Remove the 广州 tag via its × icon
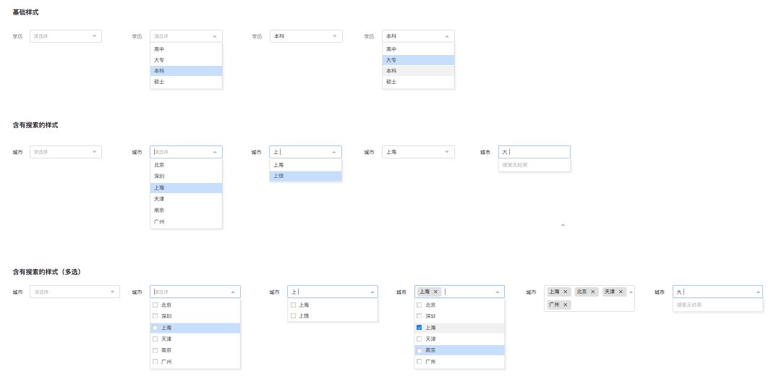Screen dimensions: 771x382 coord(566,305)
